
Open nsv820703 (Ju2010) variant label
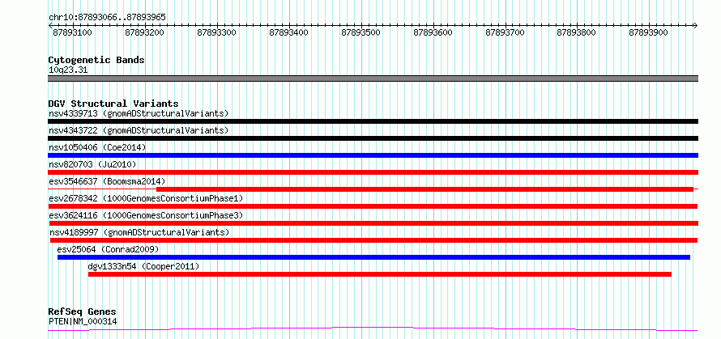pyautogui.click(x=92, y=164)
